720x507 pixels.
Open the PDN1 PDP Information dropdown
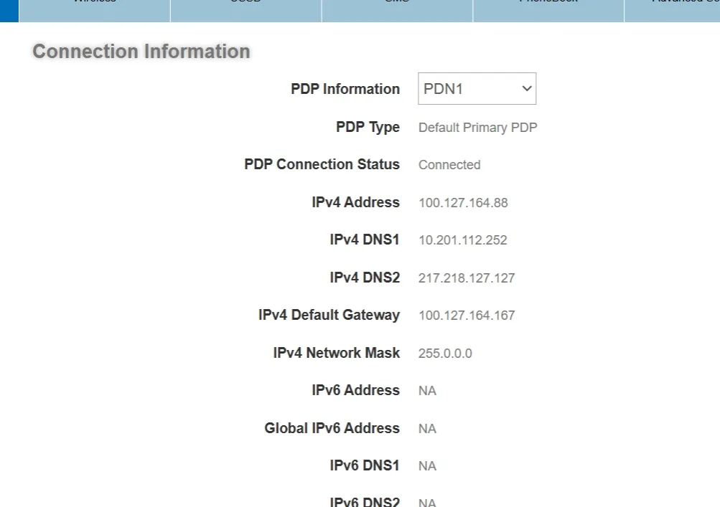tap(477, 89)
